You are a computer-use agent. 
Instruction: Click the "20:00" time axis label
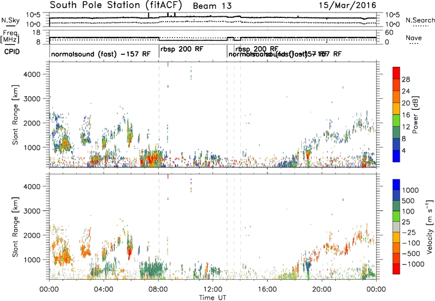click(x=322, y=290)
